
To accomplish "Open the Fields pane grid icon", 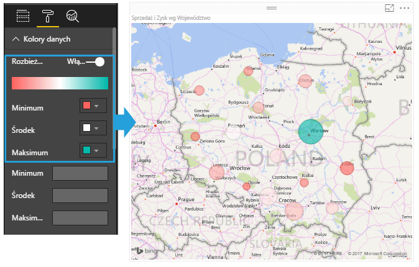I will point(22,15).
